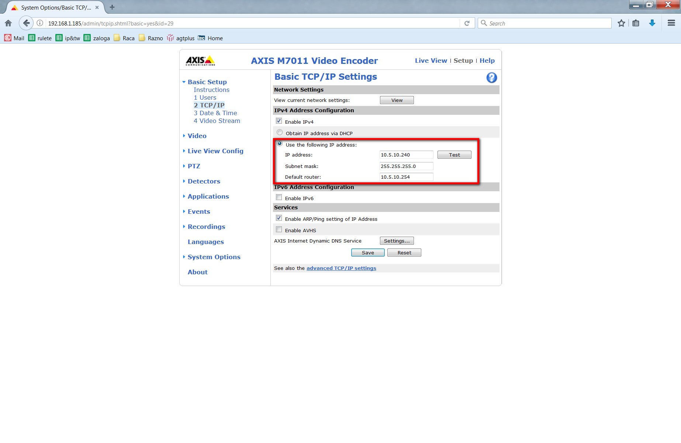The height and width of the screenshot is (443, 681).
Task: Open the advanced TCP/IP settings link
Action: pos(341,268)
